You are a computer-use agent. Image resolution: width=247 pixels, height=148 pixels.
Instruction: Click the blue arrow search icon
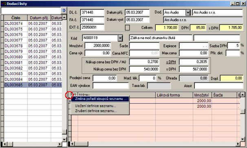(x=64, y=11)
